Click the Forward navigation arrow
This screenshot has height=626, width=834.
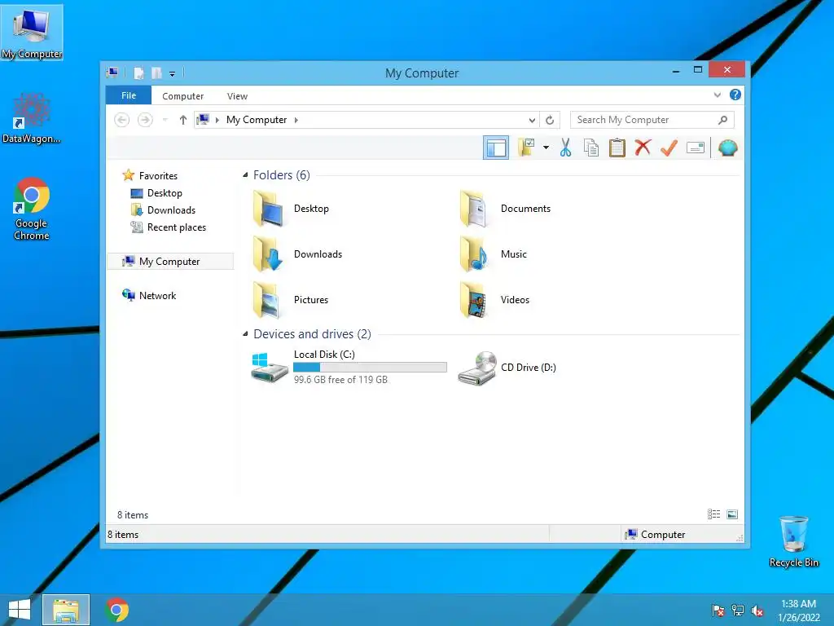tap(145, 120)
